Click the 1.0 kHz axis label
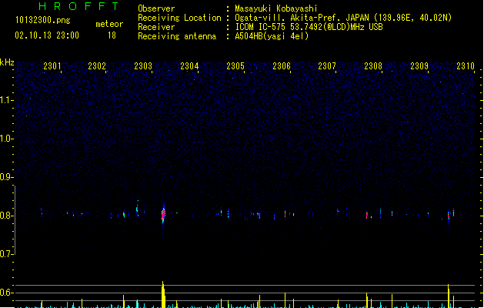484x308 pixels. click(6, 139)
